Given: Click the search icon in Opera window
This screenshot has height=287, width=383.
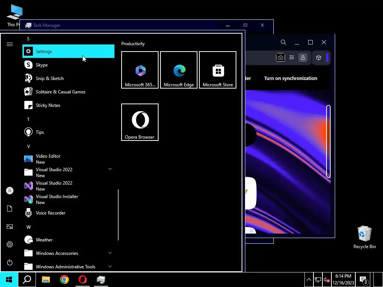Looking at the screenshot, I should coord(284,42).
